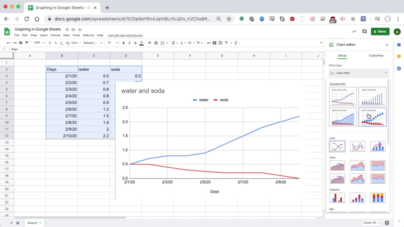Star the Graphing In Google Sheets document
Screen dimensions: 404x227
[67, 29]
